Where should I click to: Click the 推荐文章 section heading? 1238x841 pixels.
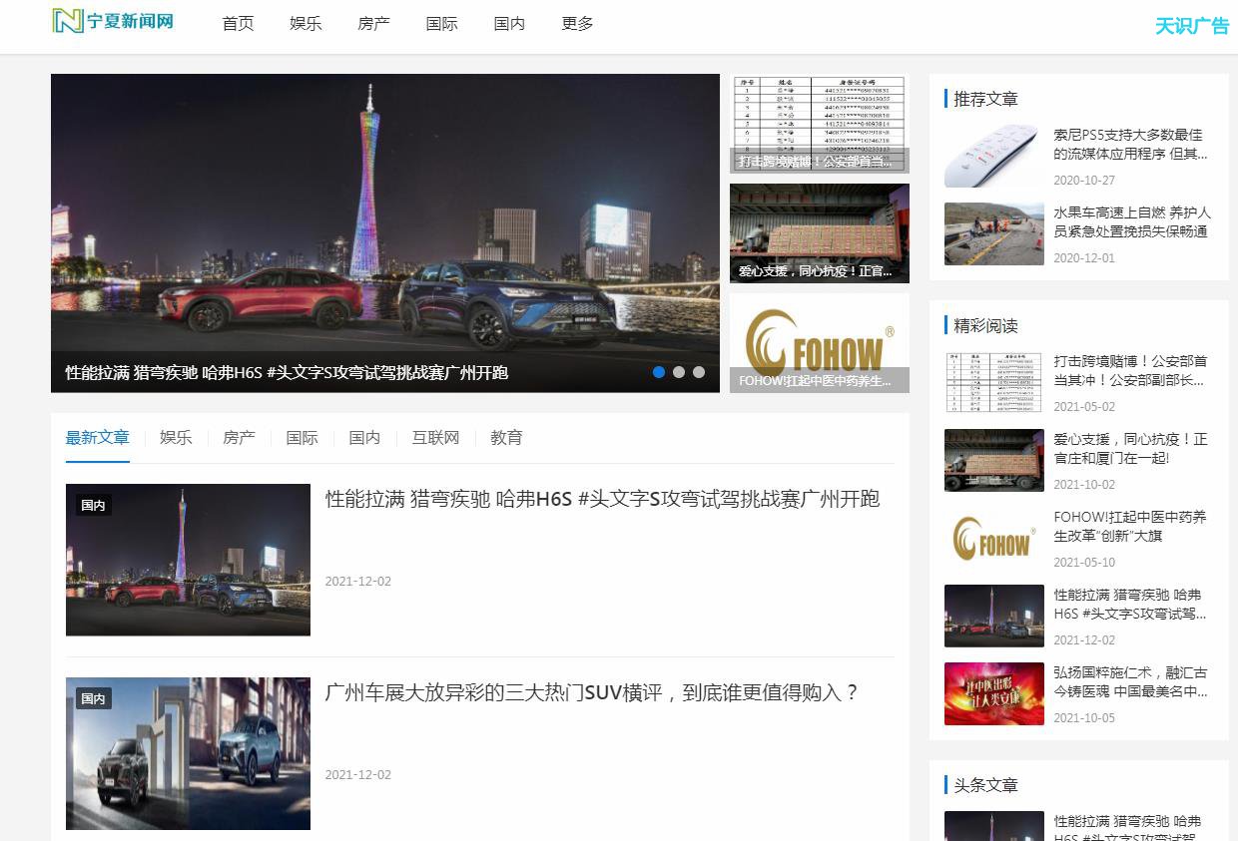(985, 99)
